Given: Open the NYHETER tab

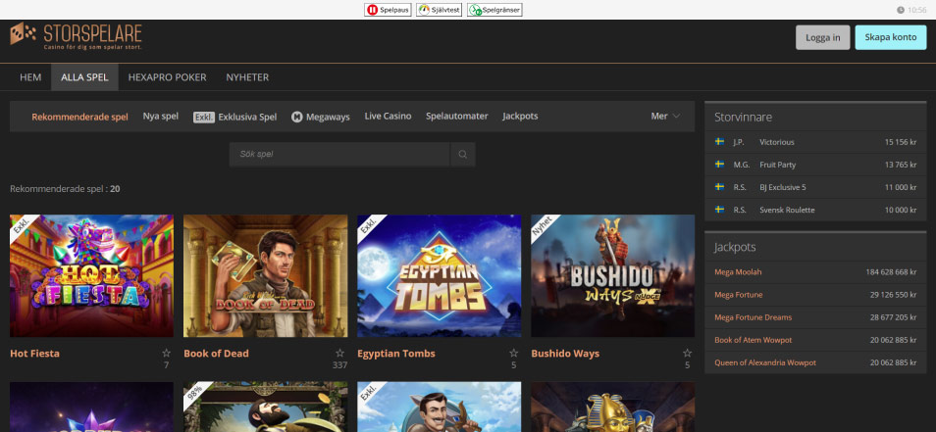Looking at the screenshot, I should [247, 77].
